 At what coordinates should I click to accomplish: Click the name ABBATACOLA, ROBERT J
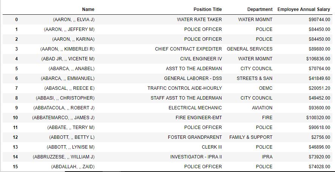(x=64, y=107)
